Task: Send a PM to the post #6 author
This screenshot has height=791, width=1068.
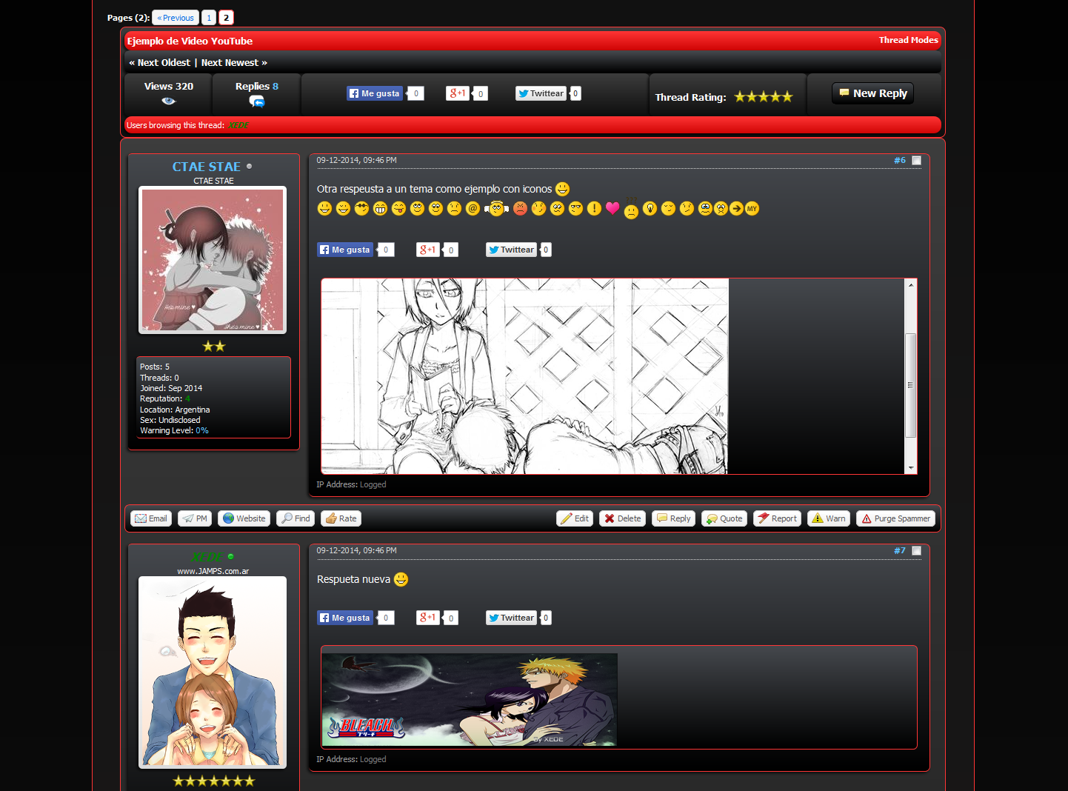Action: 196,518
